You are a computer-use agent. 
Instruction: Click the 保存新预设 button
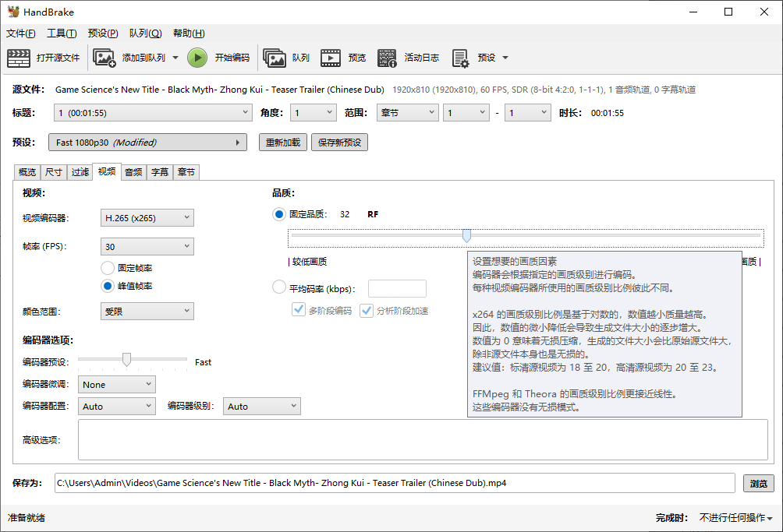click(339, 143)
